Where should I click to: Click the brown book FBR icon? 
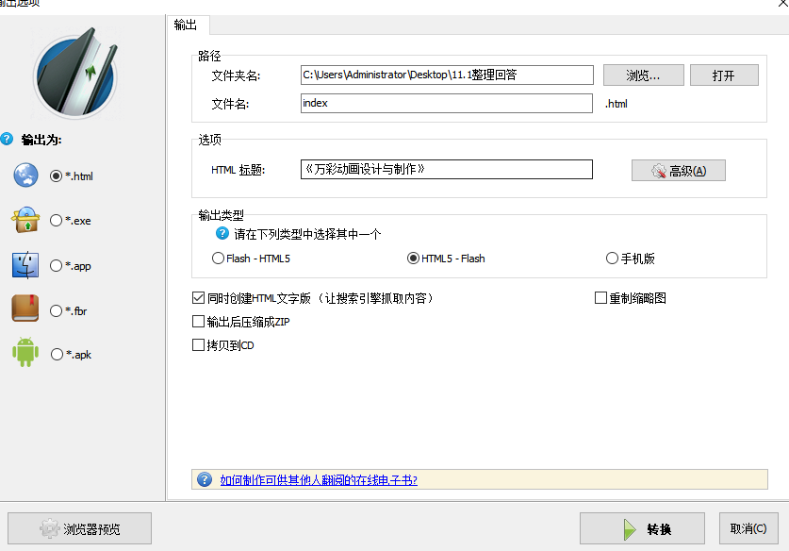point(25,309)
